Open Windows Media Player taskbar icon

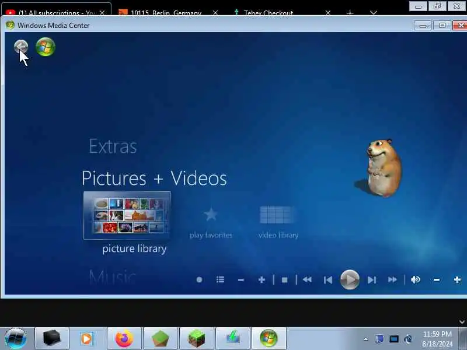[86, 338]
